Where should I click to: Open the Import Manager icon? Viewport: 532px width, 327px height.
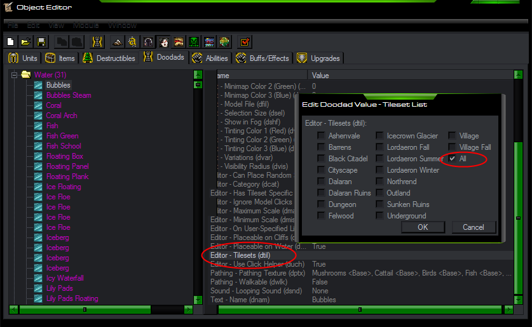click(224, 42)
